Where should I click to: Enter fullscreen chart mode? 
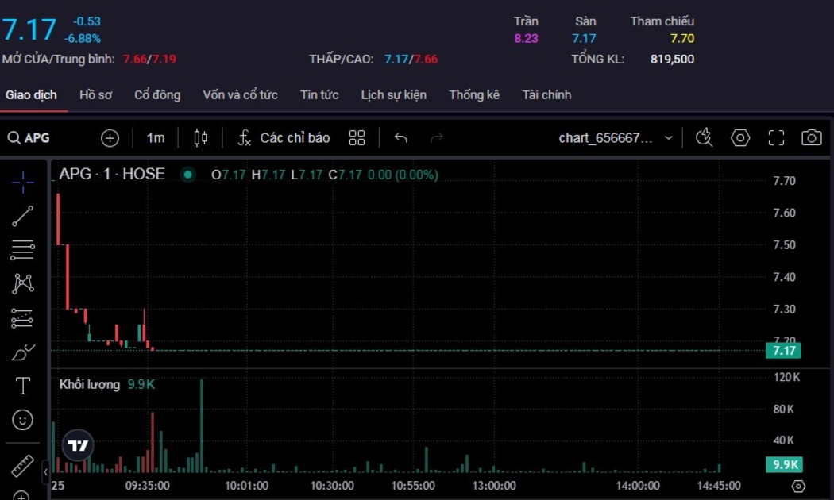(776, 138)
